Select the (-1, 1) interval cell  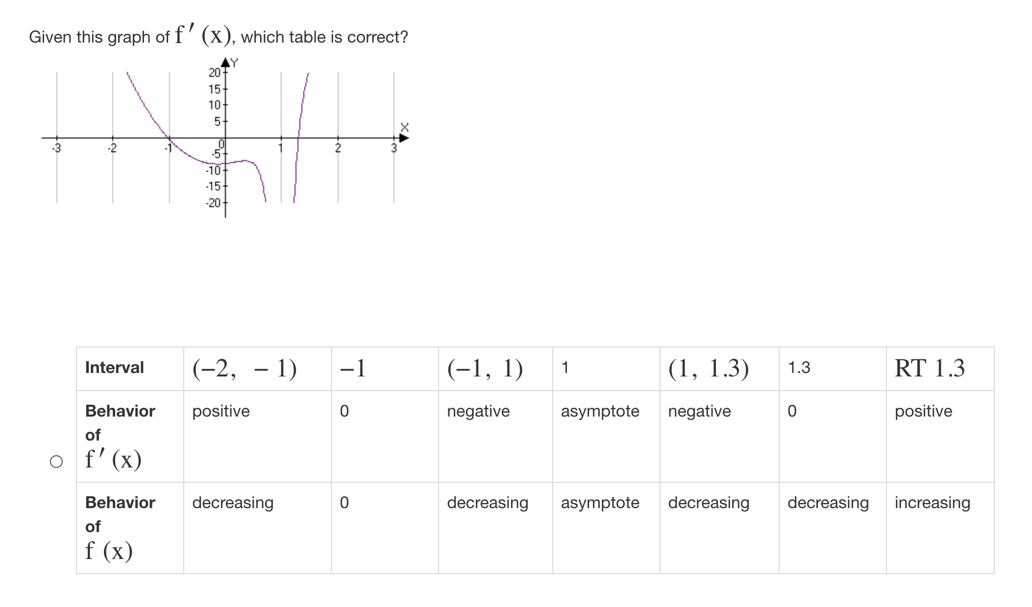(x=485, y=368)
